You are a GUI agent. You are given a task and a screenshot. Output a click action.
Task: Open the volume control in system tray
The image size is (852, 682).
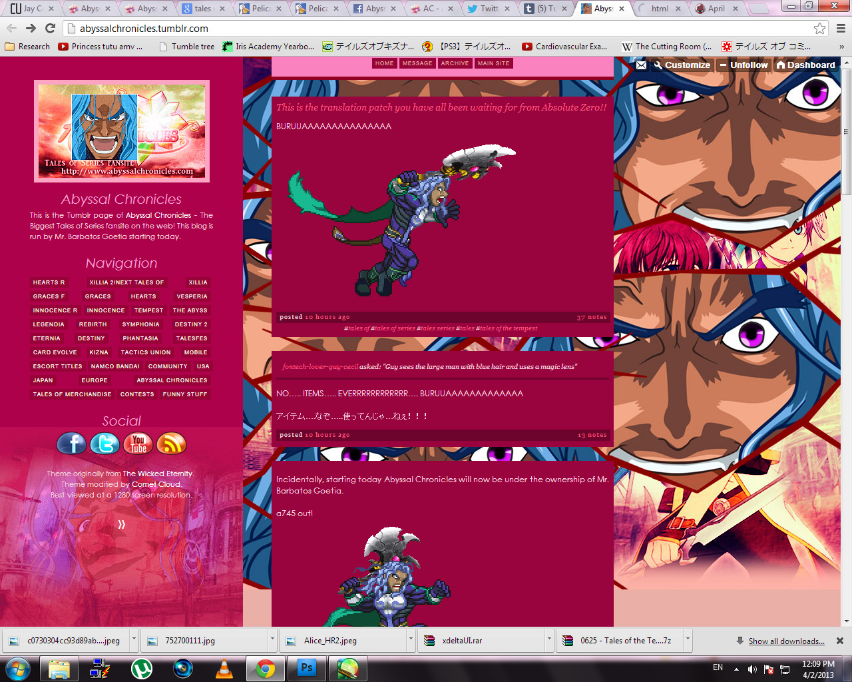point(752,669)
